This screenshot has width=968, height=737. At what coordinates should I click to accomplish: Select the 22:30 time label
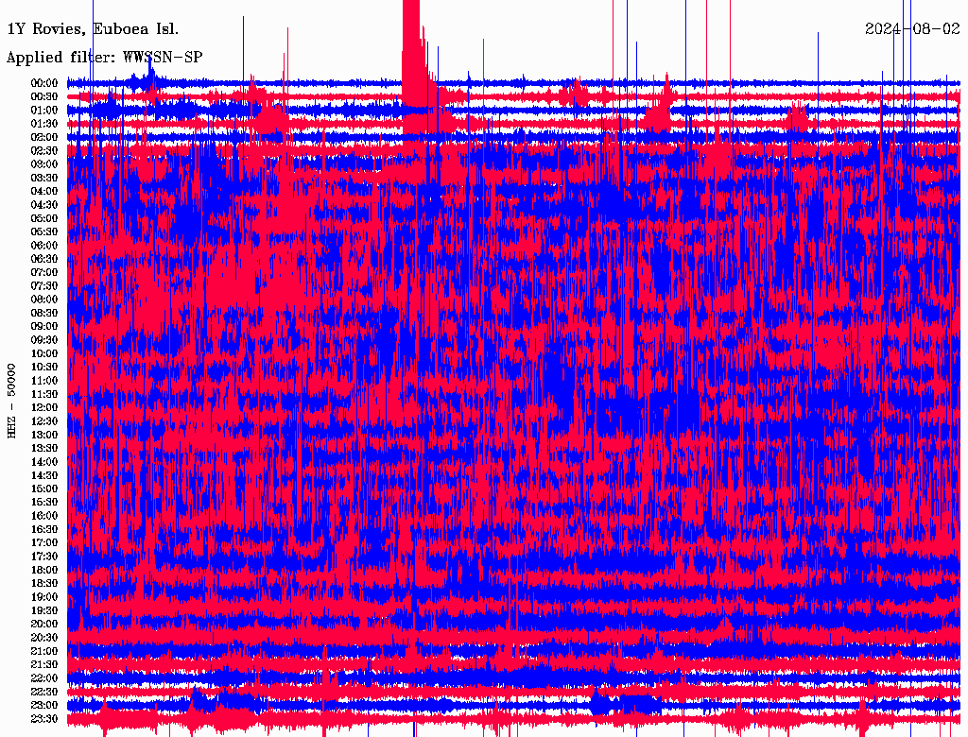[44, 692]
